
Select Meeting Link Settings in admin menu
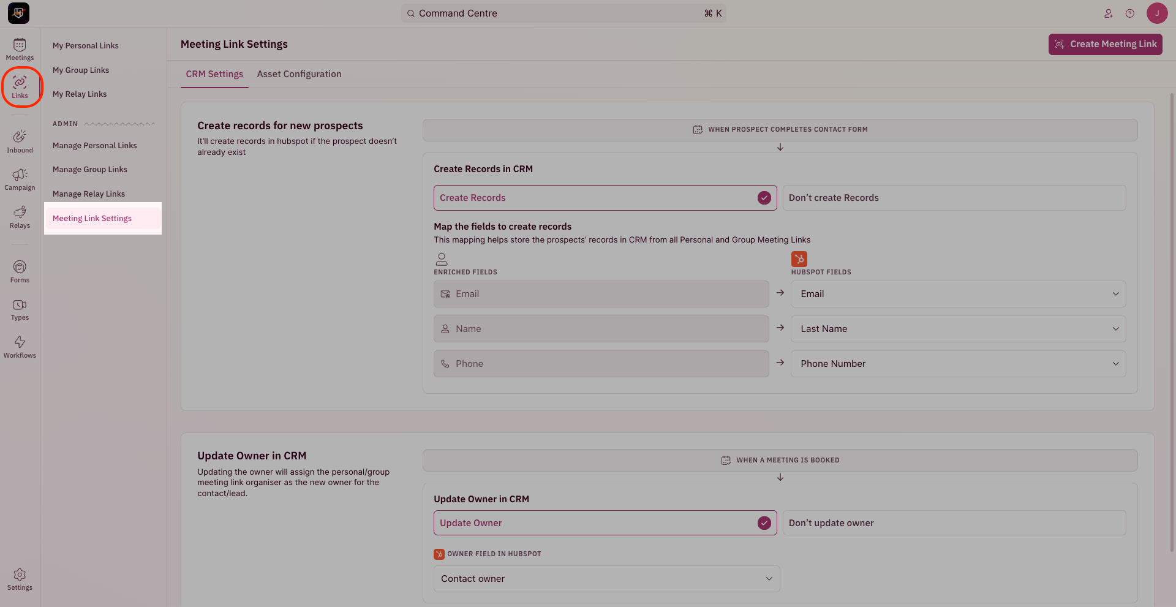103,219
